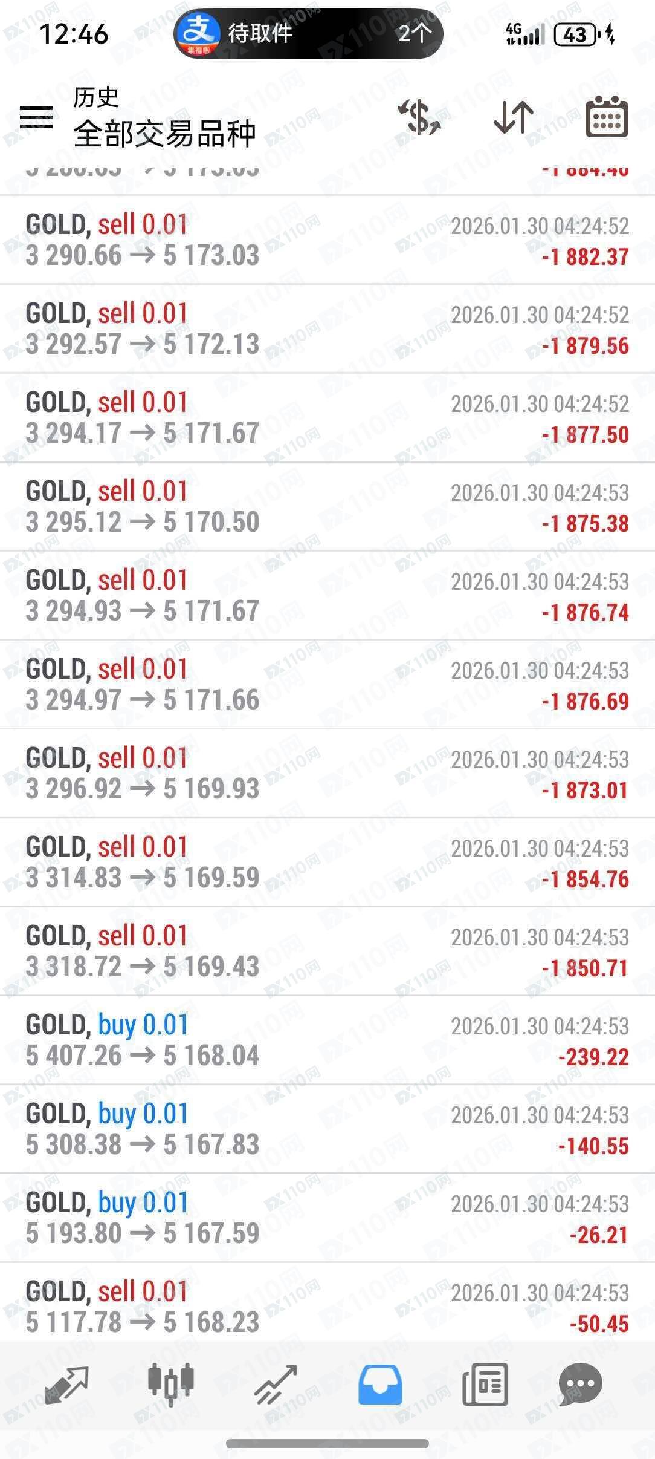Open the calendar date range picker

pos(607,117)
